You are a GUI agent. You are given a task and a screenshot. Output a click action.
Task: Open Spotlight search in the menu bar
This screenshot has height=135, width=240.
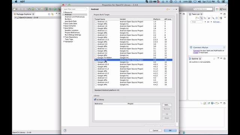click(218, 1)
